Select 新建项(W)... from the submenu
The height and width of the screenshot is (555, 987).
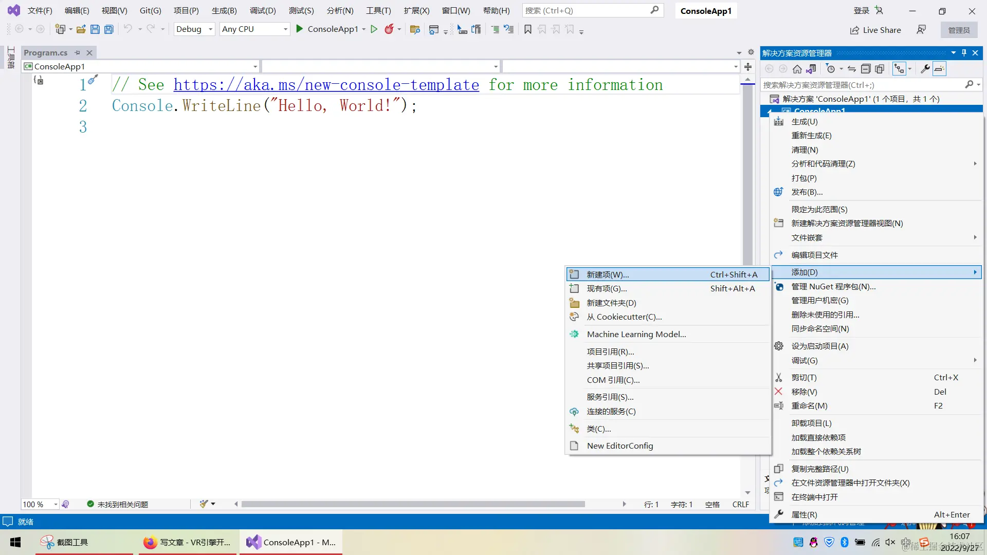pos(608,274)
